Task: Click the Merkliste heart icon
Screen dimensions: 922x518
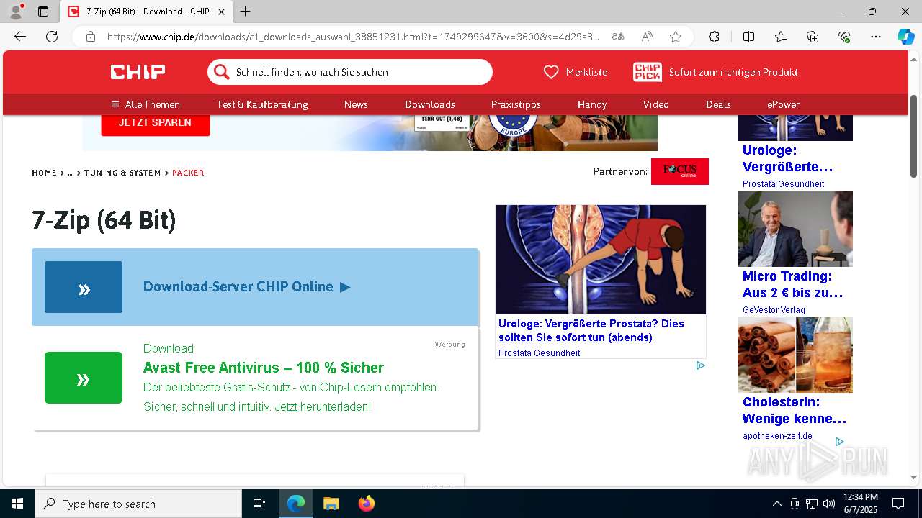Action: (551, 72)
